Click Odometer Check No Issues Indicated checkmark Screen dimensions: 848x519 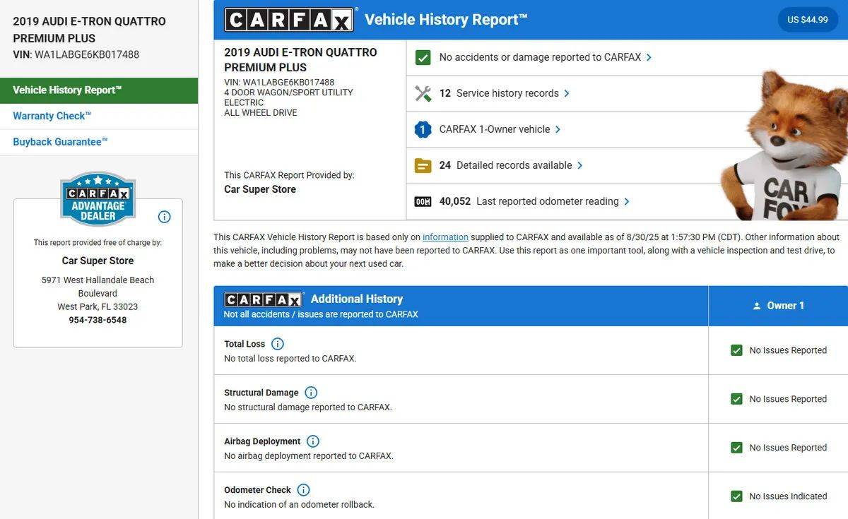(x=736, y=496)
